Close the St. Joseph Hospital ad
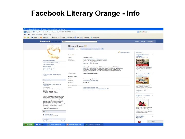 pos(152,74)
